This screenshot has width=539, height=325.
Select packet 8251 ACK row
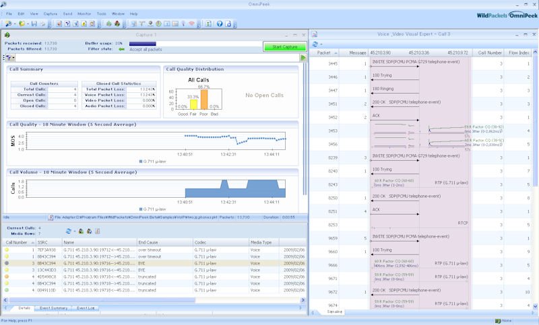[420, 211]
